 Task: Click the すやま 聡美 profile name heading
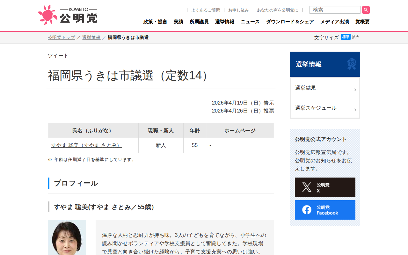pyautogui.click(x=104, y=207)
